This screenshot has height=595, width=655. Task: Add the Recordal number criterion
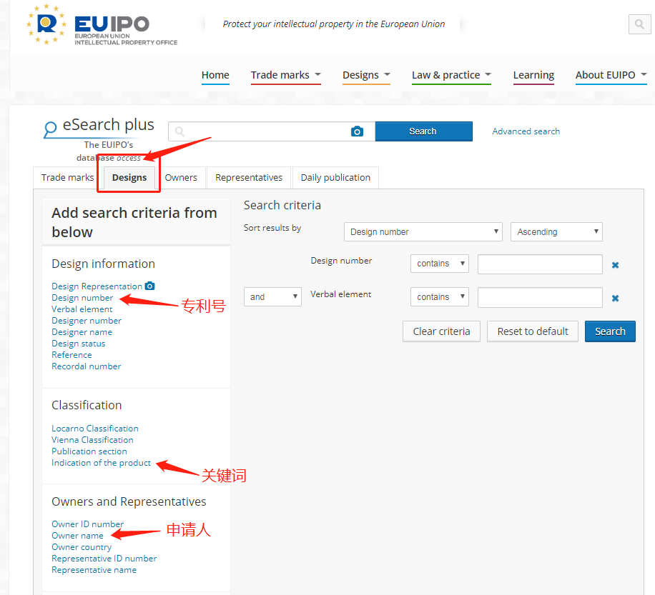point(86,366)
